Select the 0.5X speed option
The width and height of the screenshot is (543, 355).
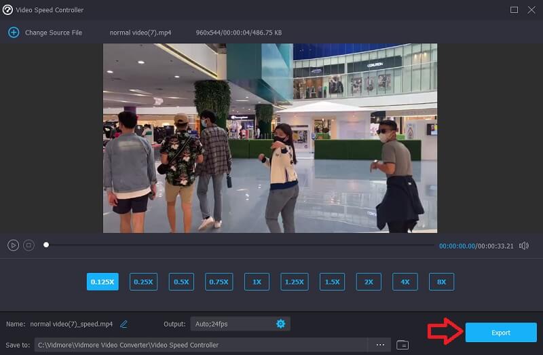[x=181, y=282]
